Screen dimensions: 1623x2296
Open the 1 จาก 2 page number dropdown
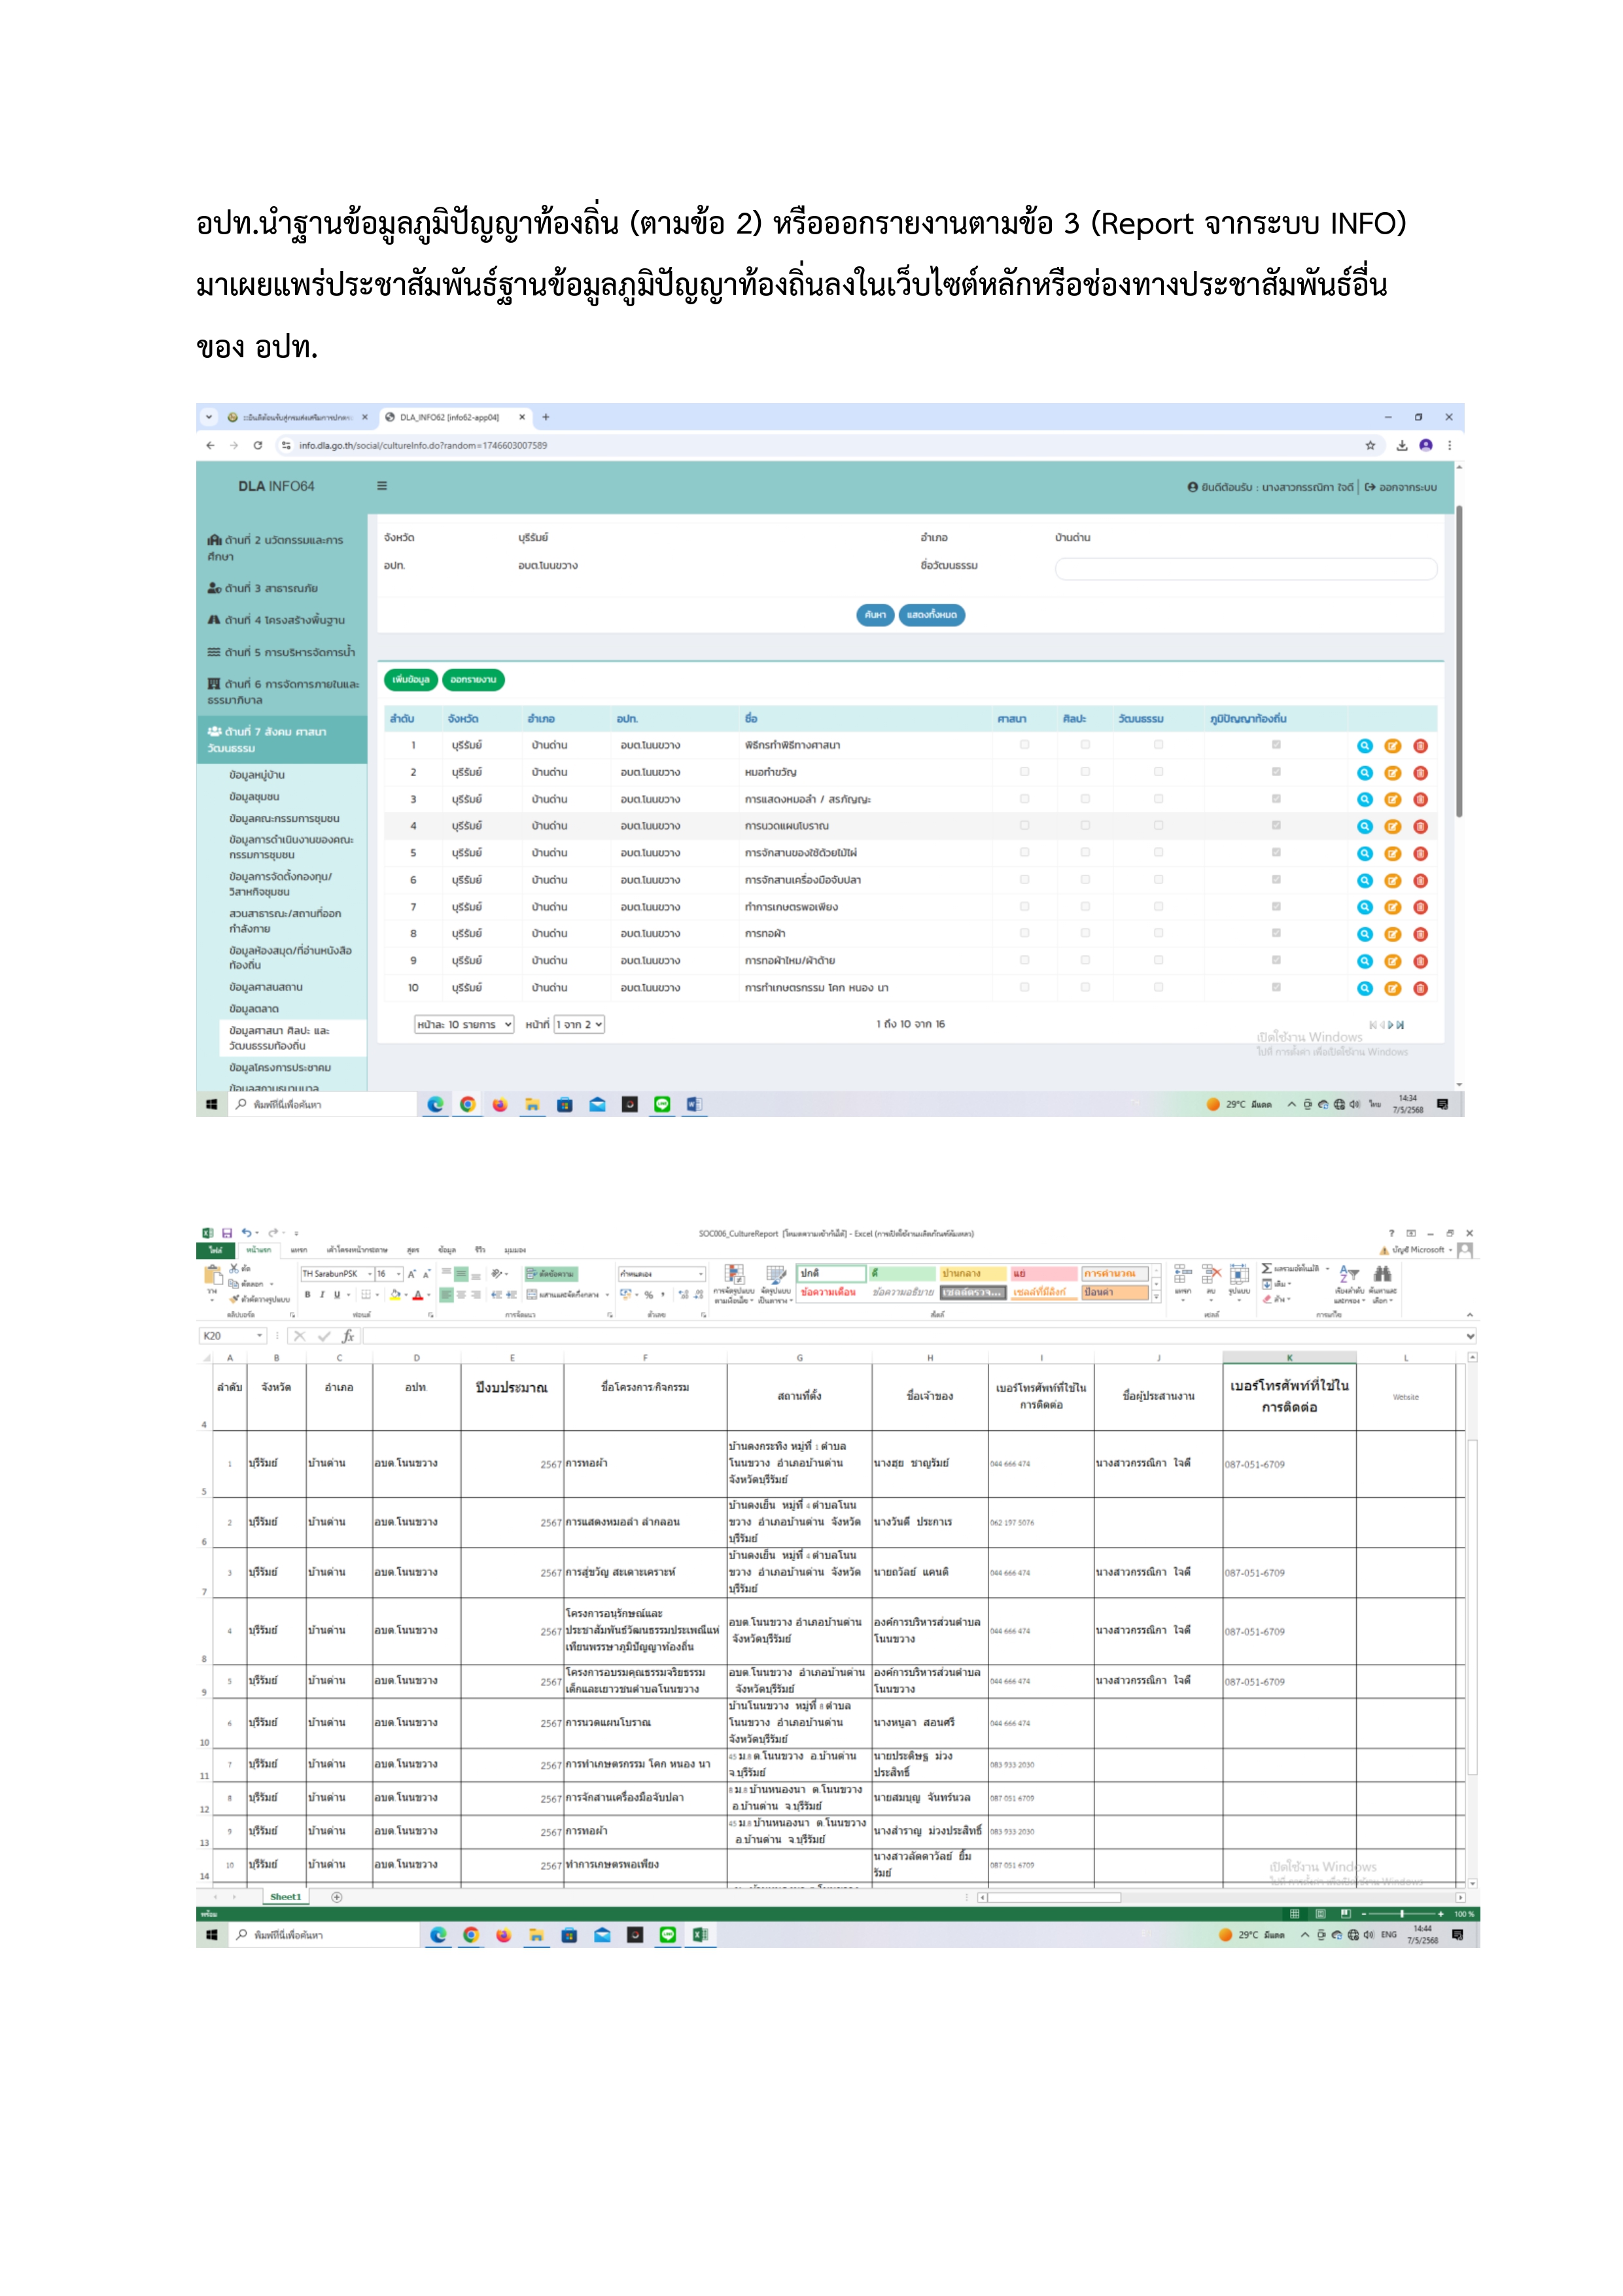click(x=580, y=1025)
